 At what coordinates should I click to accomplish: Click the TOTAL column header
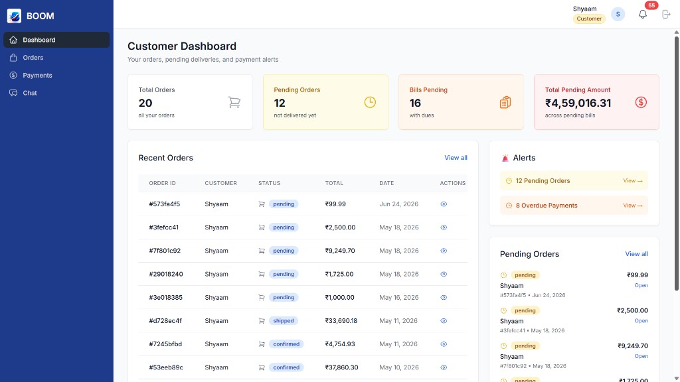334,183
